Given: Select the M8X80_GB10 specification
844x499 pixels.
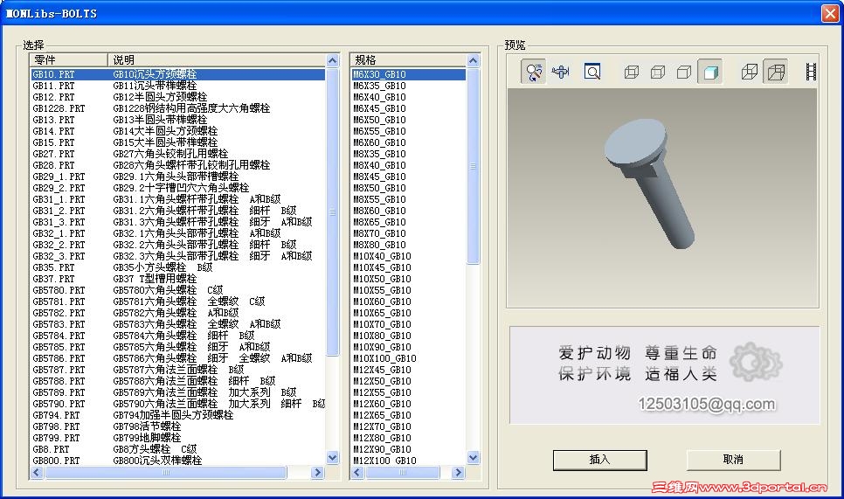Looking at the screenshot, I should coord(409,245).
